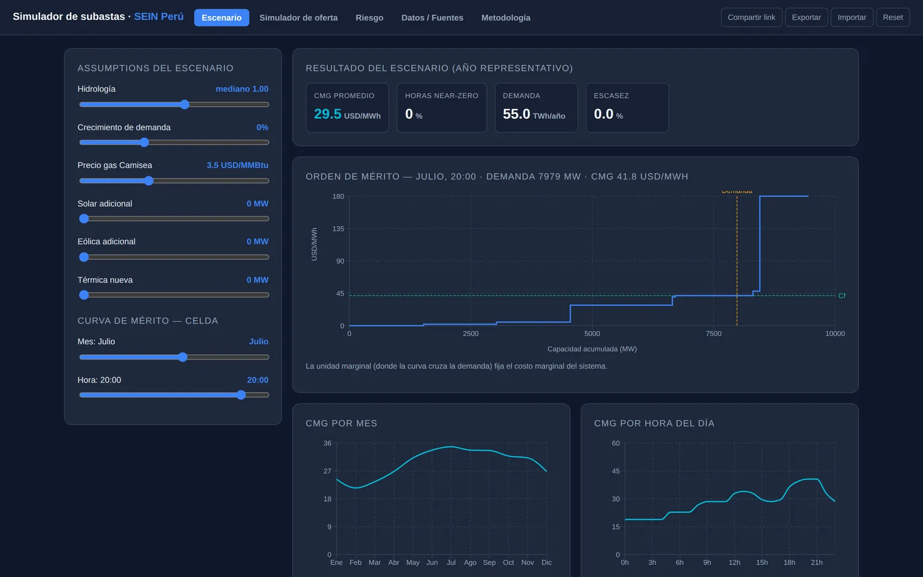923x577 pixels.
Task: Click the CMG Promedio result card
Action: click(x=347, y=108)
